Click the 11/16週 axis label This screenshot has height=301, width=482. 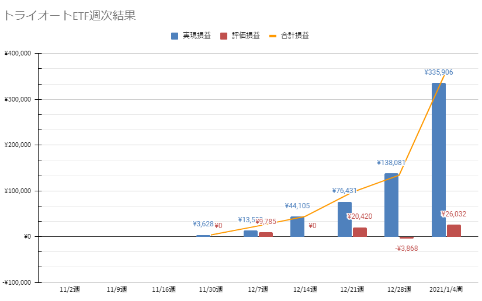(164, 289)
